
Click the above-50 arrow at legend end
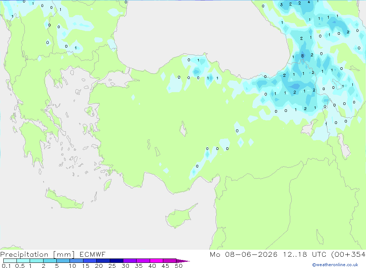point(183,261)
